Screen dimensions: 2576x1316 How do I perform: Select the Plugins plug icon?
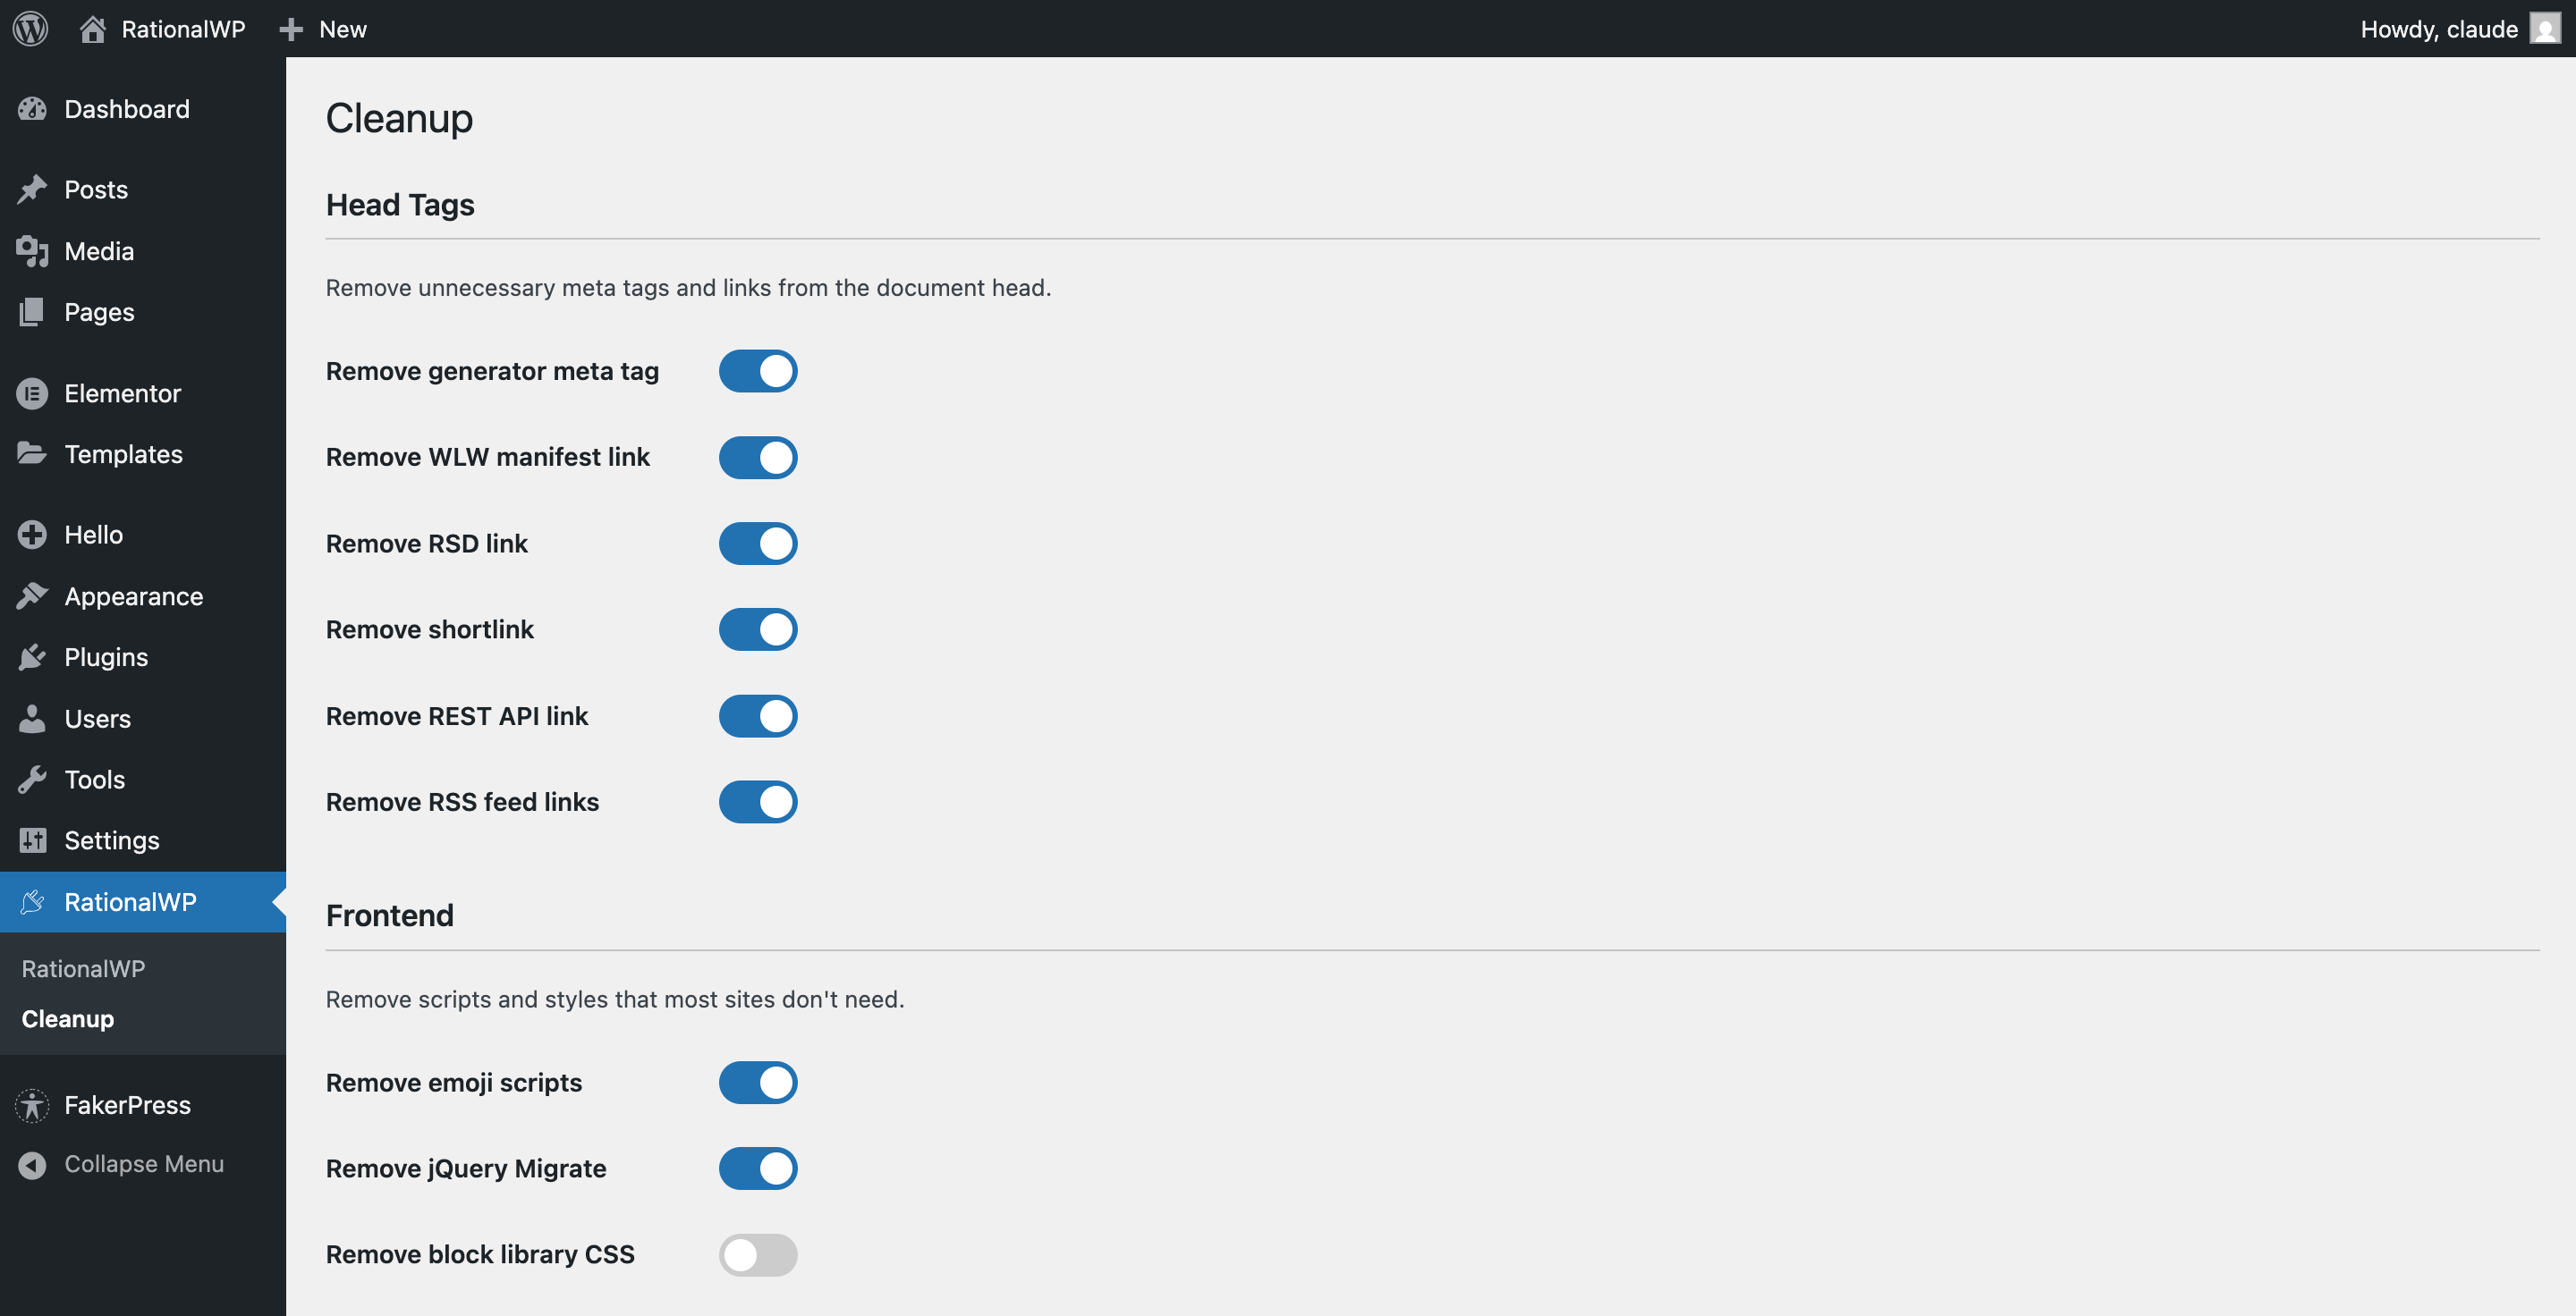(x=31, y=656)
